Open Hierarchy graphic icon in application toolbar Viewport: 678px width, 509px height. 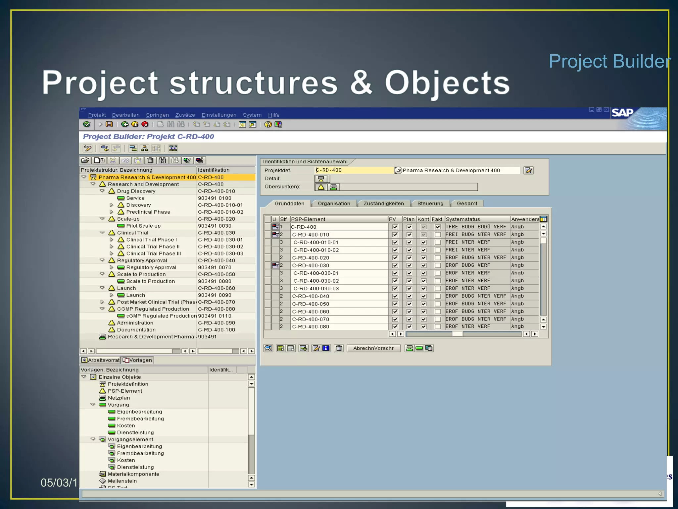tap(144, 148)
